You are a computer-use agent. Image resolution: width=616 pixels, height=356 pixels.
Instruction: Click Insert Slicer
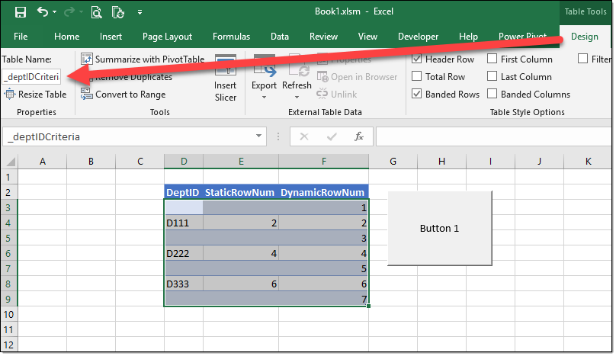[x=225, y=79]
